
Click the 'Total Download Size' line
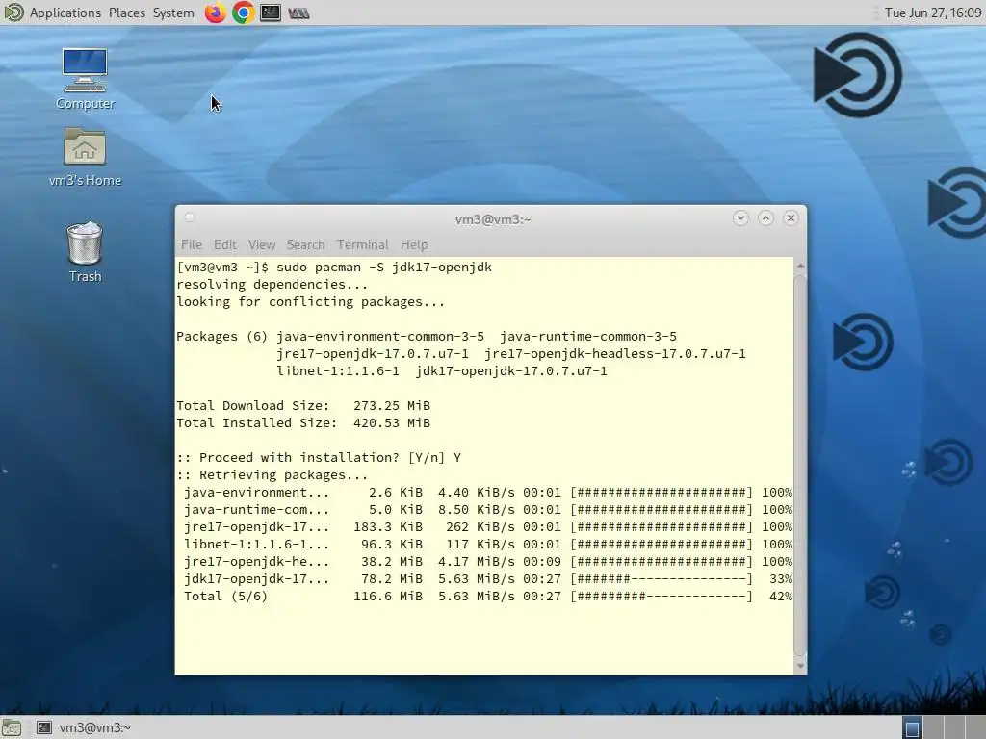303,406
